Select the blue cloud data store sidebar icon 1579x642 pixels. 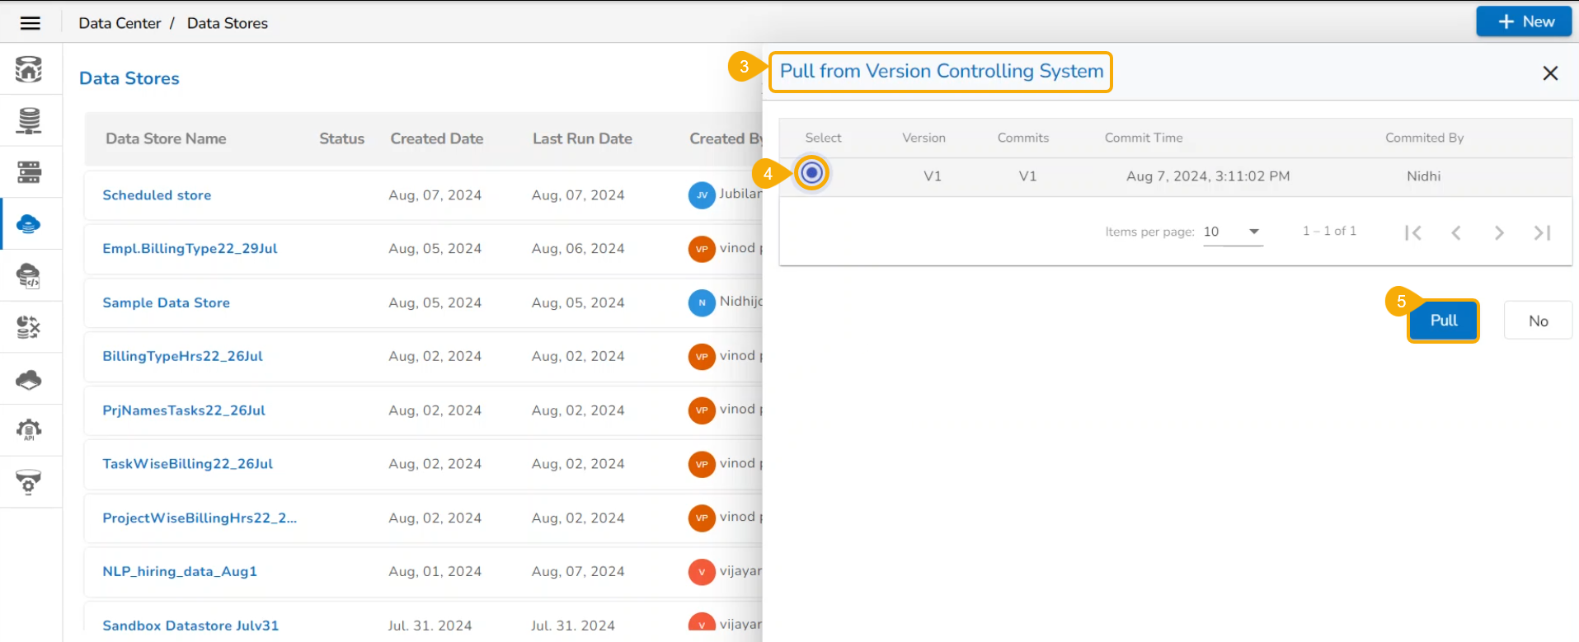(x=29, y=223)
